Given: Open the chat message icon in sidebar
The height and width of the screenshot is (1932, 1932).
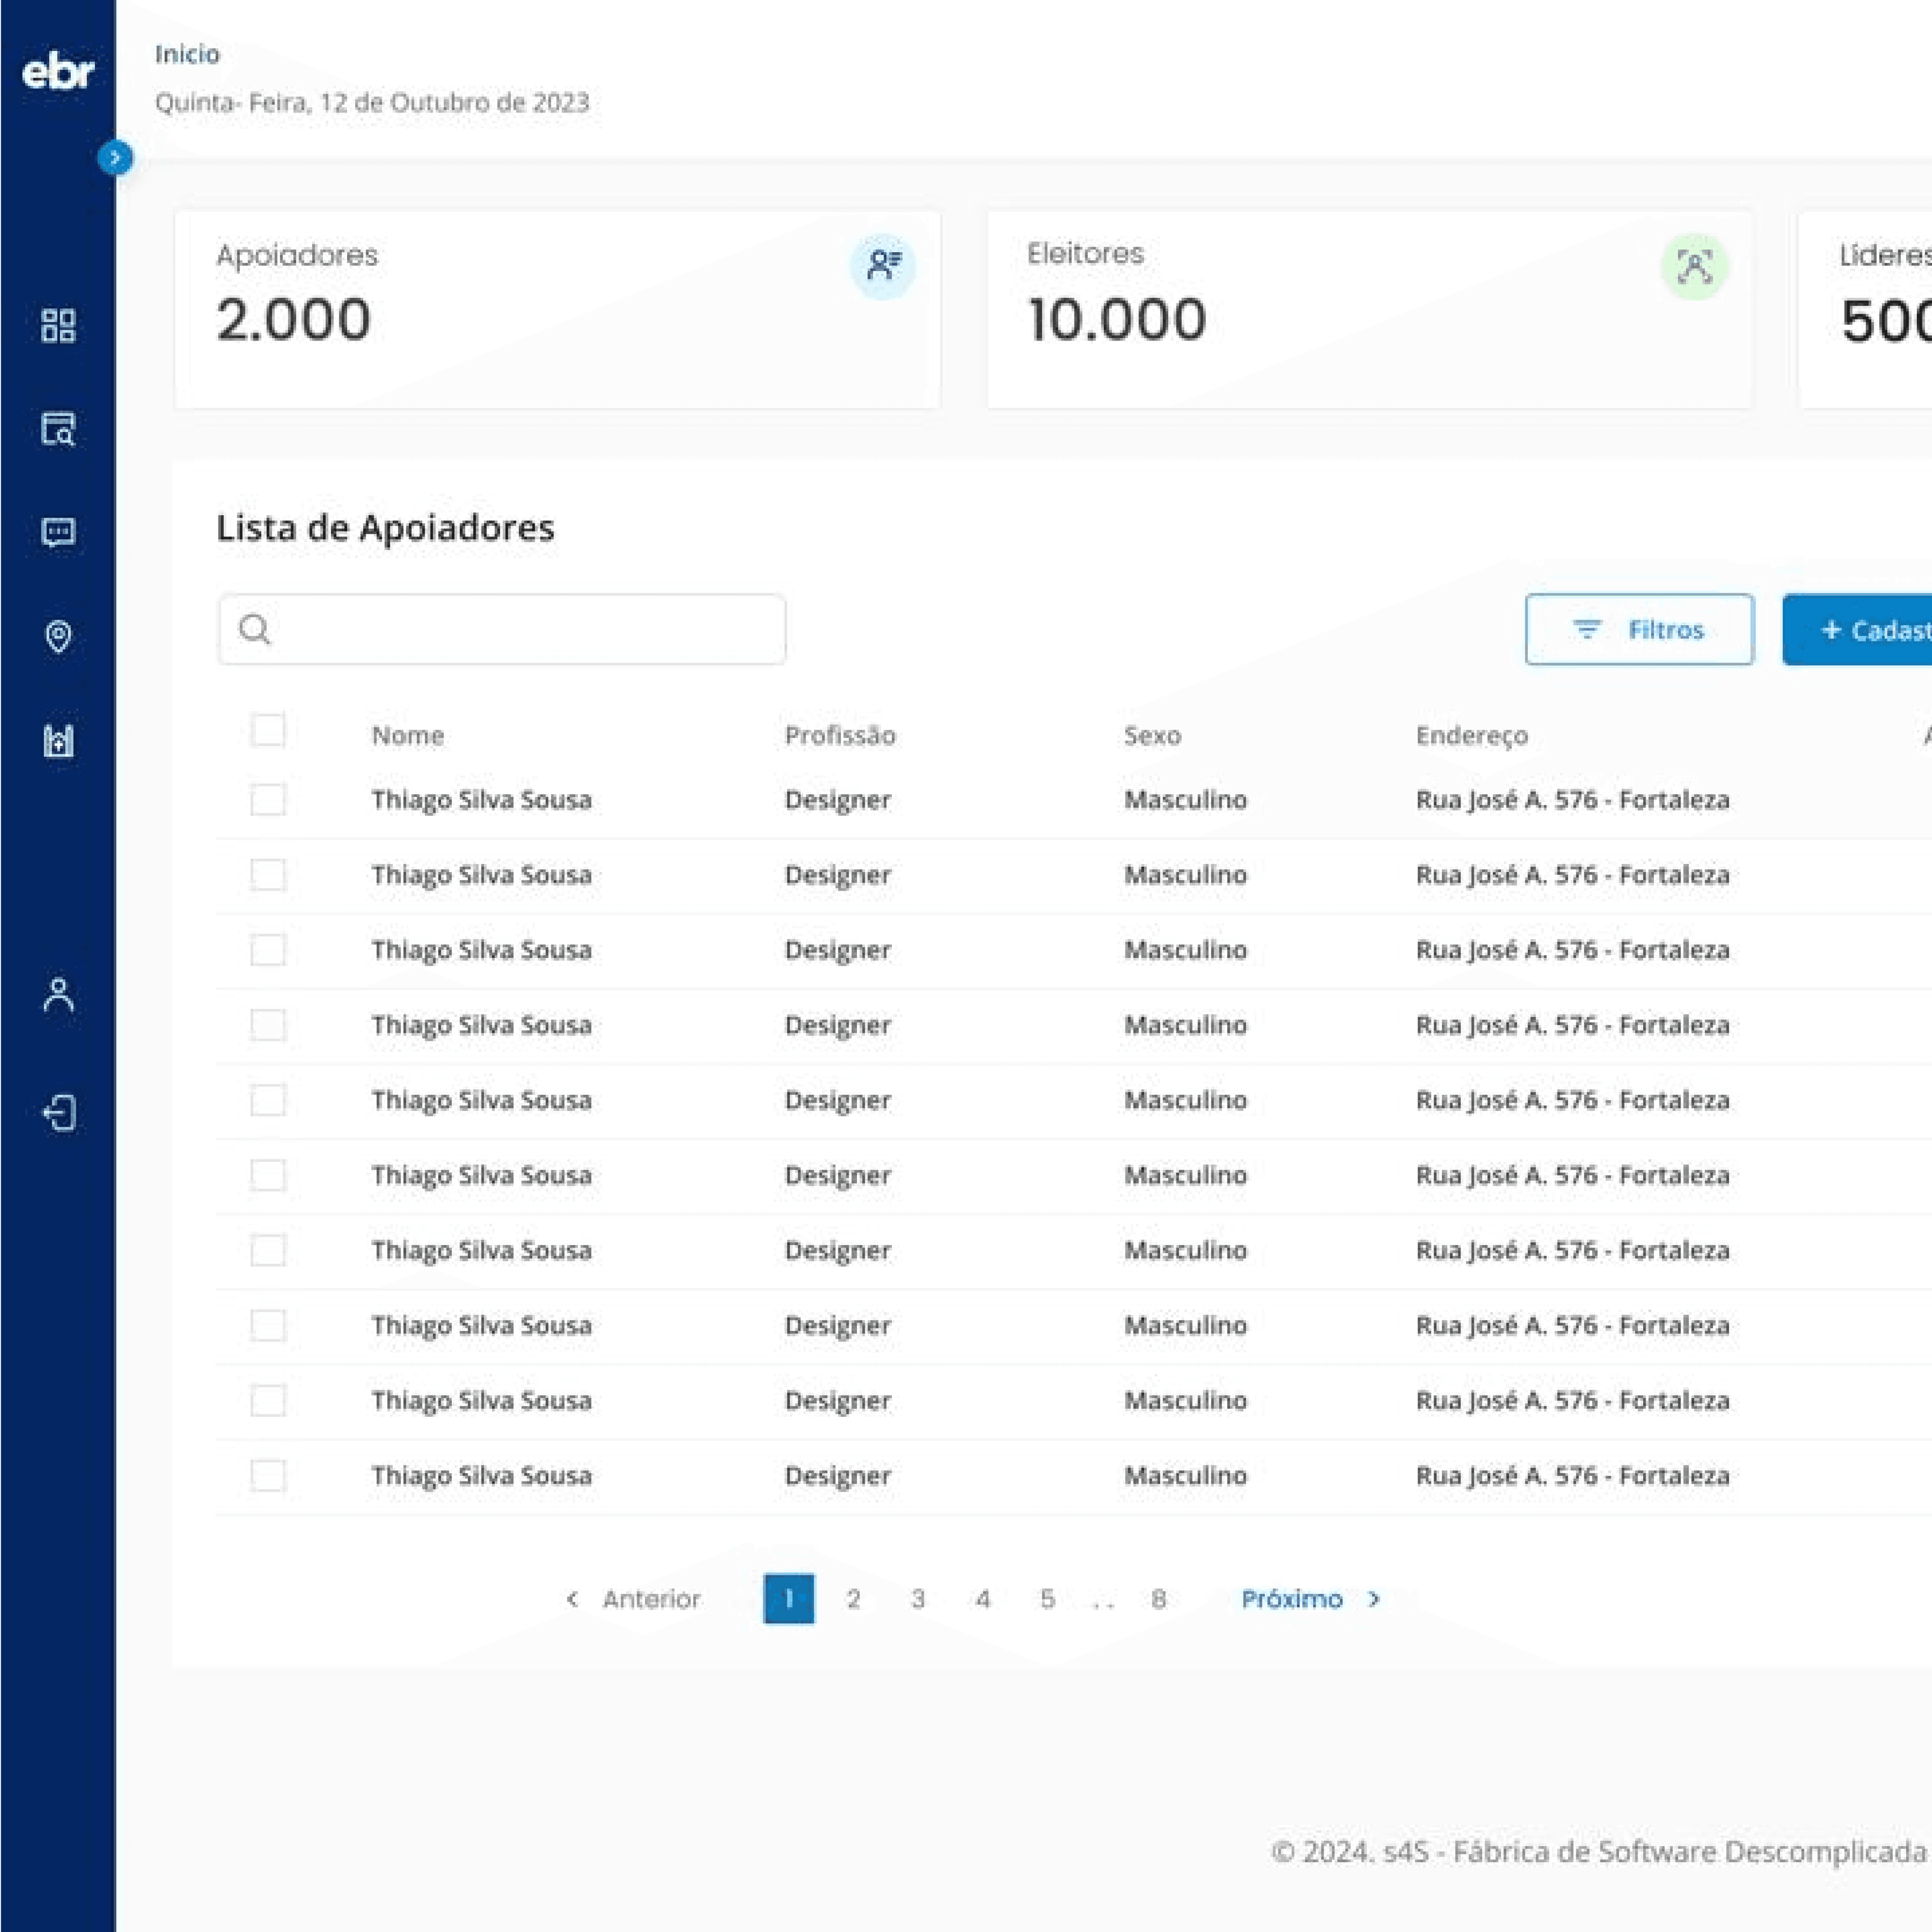Looking at the screenshot, I should click(58, 532).
